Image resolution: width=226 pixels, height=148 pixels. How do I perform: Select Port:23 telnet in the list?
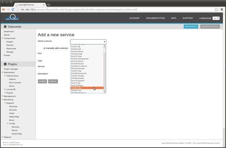tap(87, 51)
